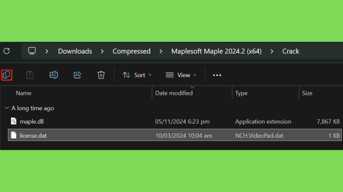Click the Rename icon in the toolbar
Screen dimensions: 343x192
tap(54, 75)
